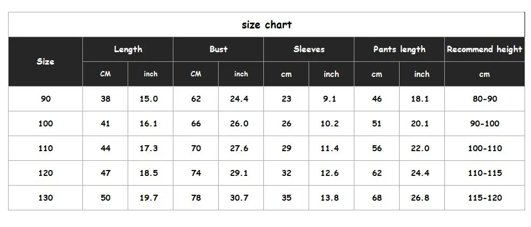This screenshot has height=227, width=531.
Task: Click the Bust column header
Action: [x=218, y=49]
